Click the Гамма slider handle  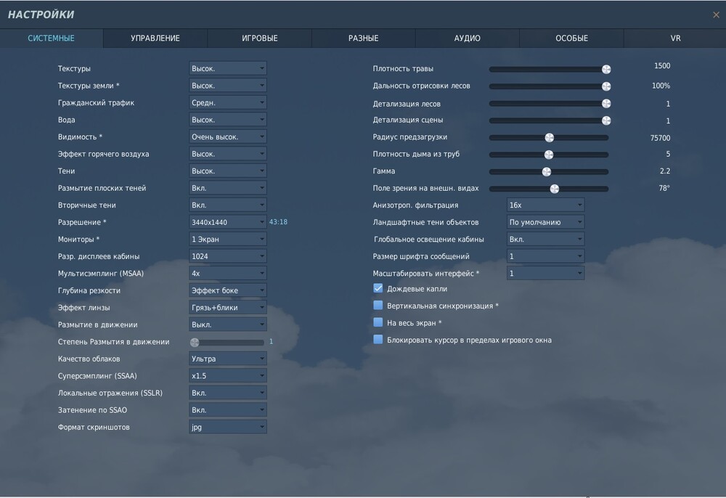click(547, 172)
